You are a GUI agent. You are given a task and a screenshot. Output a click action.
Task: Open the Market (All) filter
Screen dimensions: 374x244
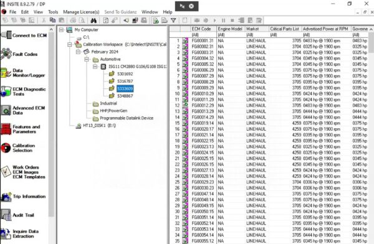click(257, 35)
